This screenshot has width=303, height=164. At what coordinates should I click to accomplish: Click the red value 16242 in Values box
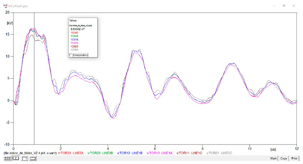tap(75, 32)
